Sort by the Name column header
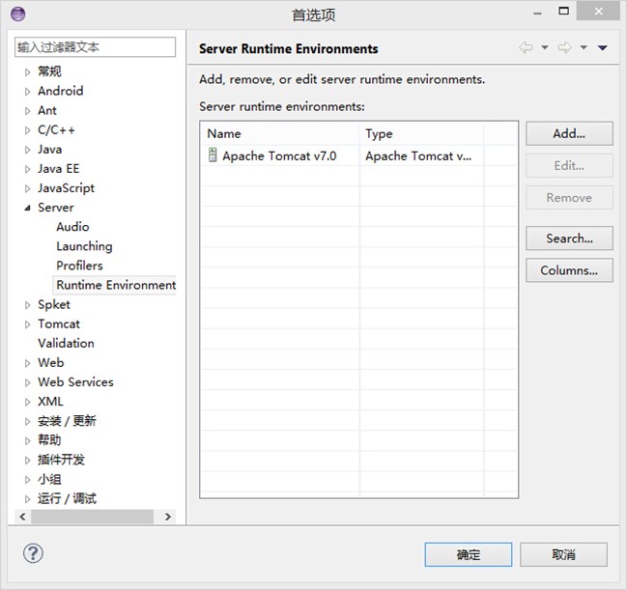 (279, 133)
